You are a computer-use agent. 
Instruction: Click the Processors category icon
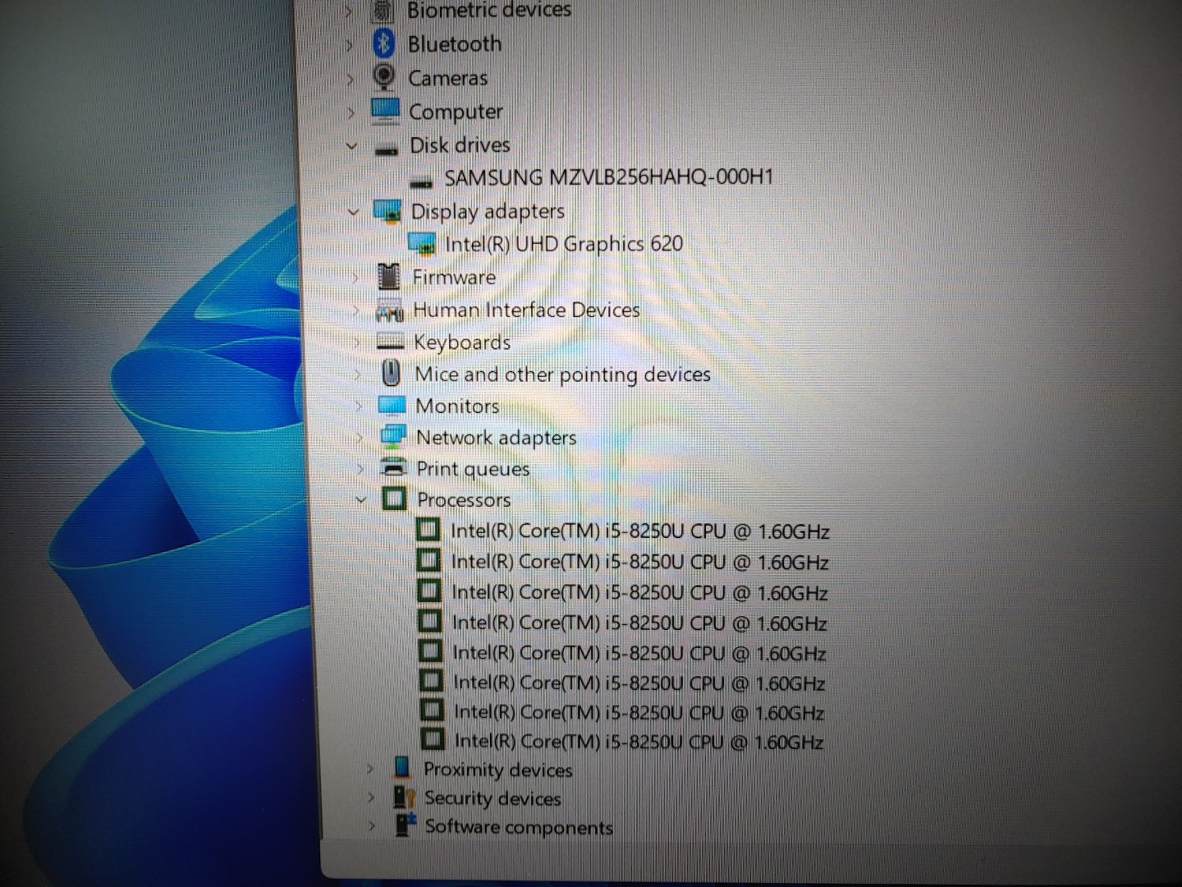tap(394, 499)
